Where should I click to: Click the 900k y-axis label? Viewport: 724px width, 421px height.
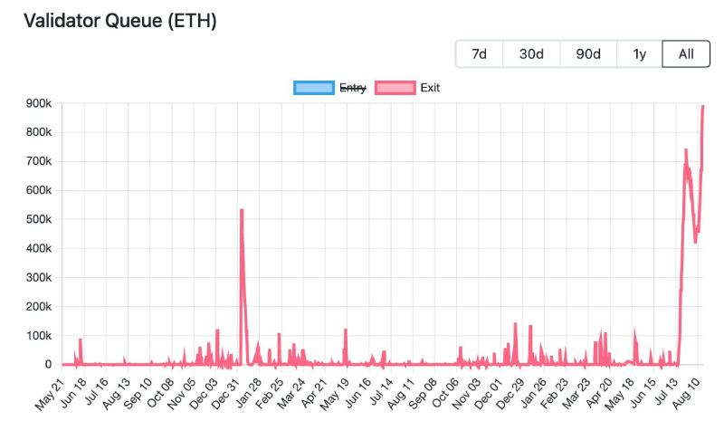(37, 103)
